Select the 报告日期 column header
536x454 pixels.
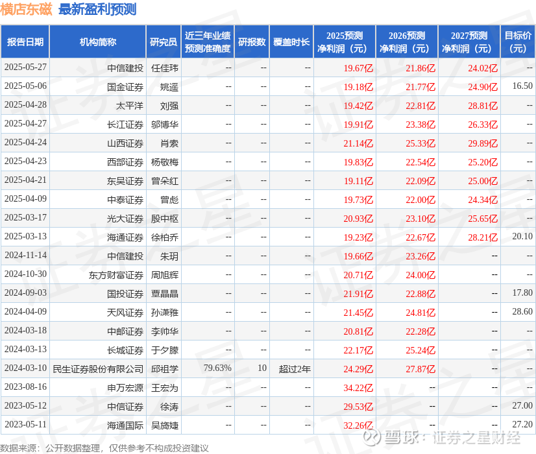coord(25,42)
